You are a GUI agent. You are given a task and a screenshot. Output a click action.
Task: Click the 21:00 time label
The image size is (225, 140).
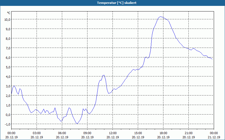[188, 133]
